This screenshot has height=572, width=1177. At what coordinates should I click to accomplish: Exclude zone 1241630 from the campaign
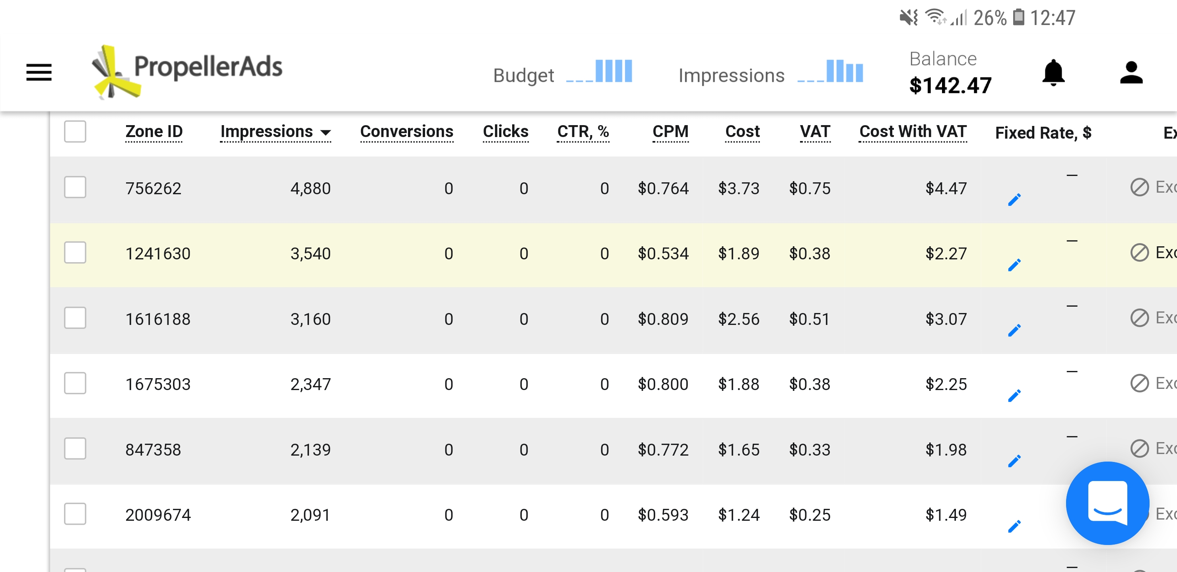click(x=1153, y=253)
